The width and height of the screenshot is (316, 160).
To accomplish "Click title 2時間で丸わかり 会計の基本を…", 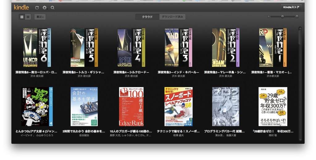I will pos(84,131).
